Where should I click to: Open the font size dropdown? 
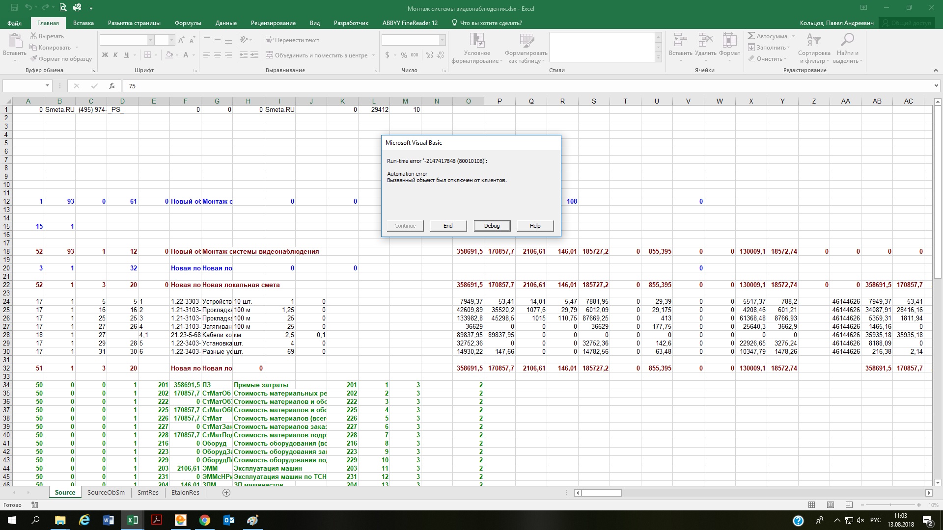(171, 40)
